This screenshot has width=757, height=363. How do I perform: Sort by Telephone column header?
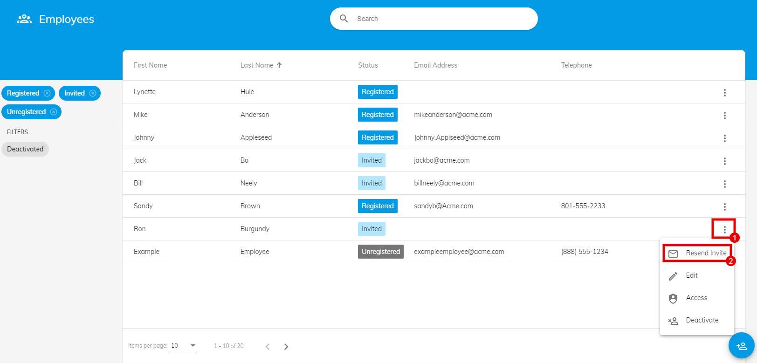[576, 65]
